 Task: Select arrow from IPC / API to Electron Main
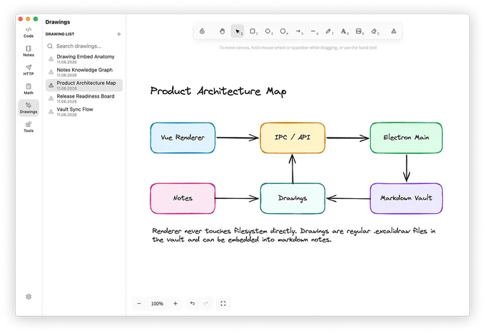point(347,138)
